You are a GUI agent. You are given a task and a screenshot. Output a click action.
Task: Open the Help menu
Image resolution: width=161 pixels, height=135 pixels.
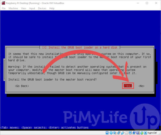[x=52, y=8]
